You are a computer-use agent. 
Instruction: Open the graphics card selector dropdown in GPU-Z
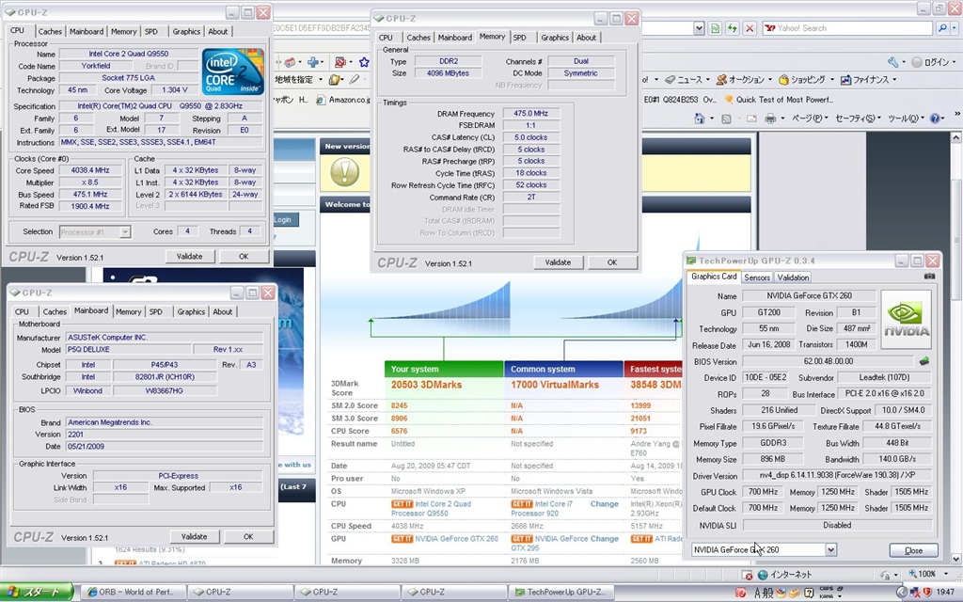(830, 549)
